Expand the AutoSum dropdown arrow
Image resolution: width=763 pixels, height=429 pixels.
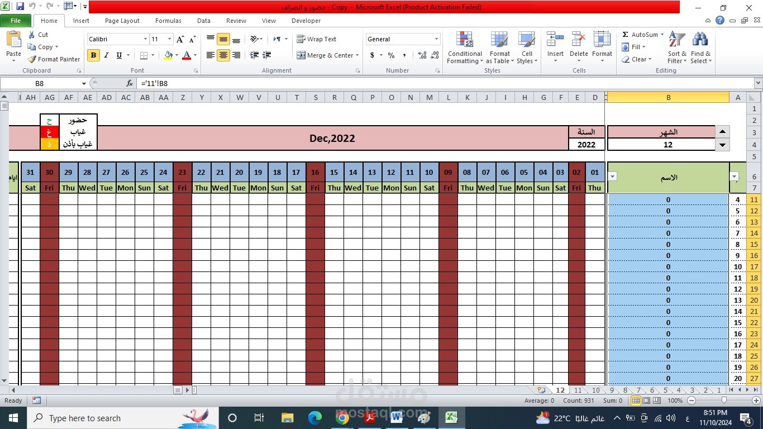pyautogui.click(x=662, y=35)
